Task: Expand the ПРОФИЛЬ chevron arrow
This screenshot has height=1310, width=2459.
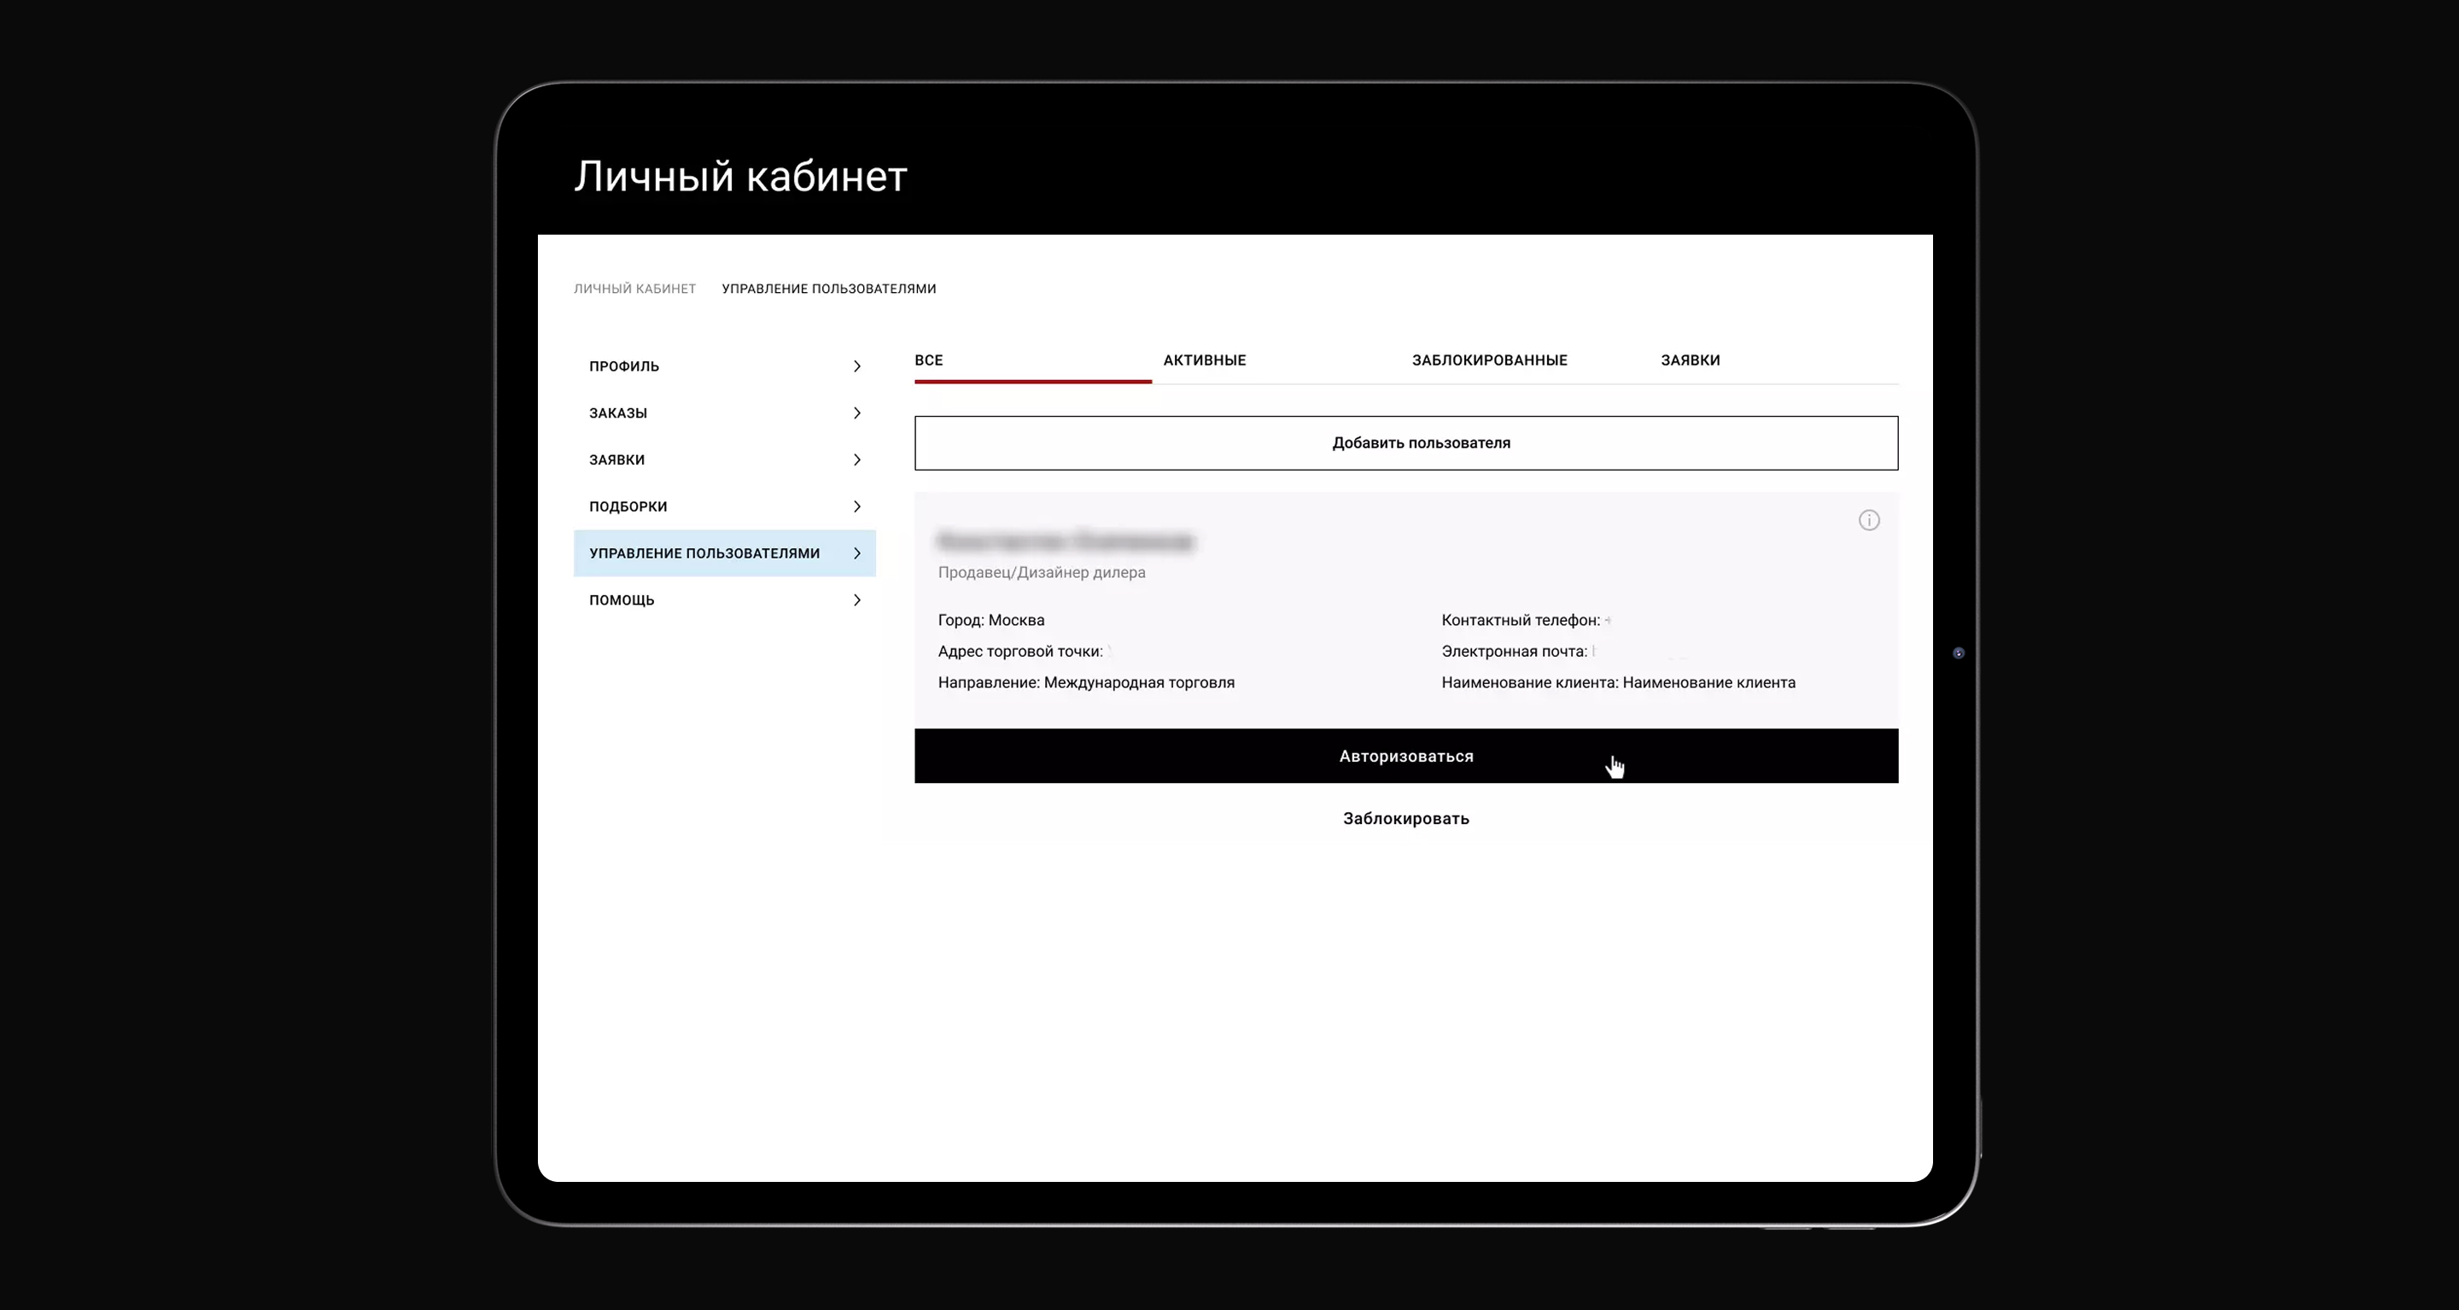Action: 856,366
